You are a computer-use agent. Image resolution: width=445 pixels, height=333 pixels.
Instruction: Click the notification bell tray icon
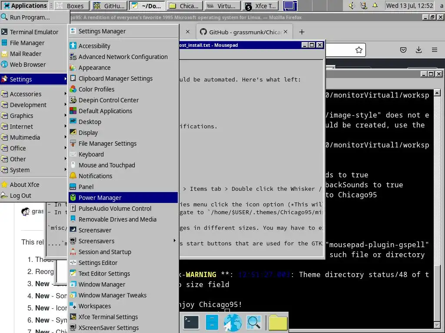(x=375, y=5)
